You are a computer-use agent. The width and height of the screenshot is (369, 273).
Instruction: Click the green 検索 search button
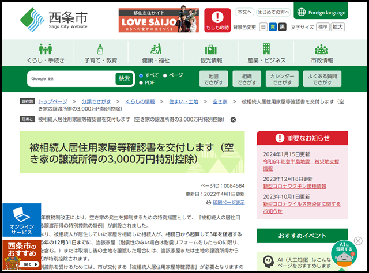pos(125,78)
